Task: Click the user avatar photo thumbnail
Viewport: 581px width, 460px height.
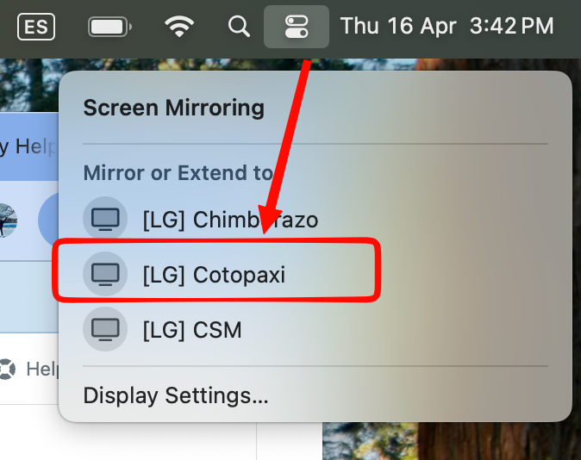Action: click(x=8, y=220)
